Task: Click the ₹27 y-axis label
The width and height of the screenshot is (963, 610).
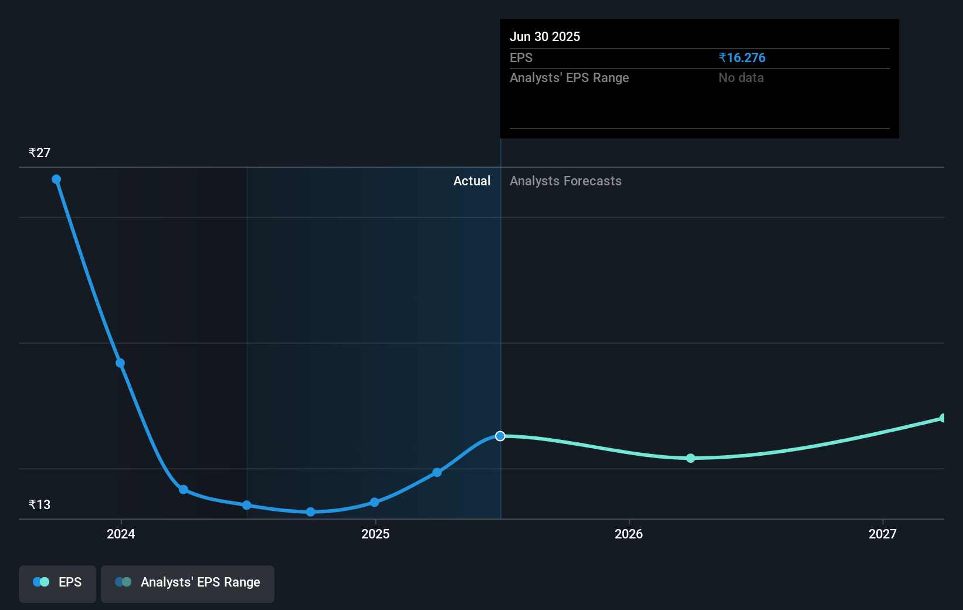Action: tap(39, 152)
